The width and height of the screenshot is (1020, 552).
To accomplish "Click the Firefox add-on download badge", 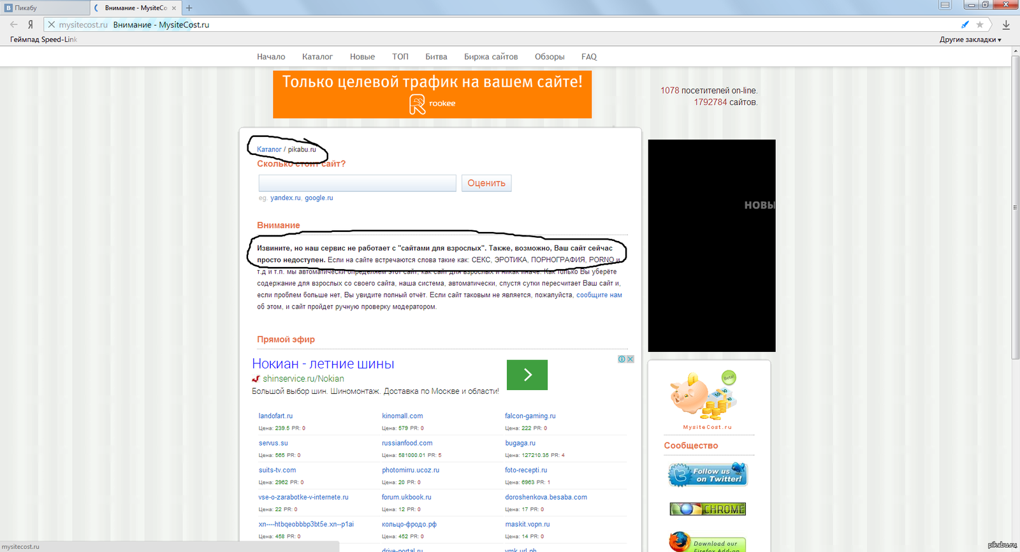I will pos(708,542).
